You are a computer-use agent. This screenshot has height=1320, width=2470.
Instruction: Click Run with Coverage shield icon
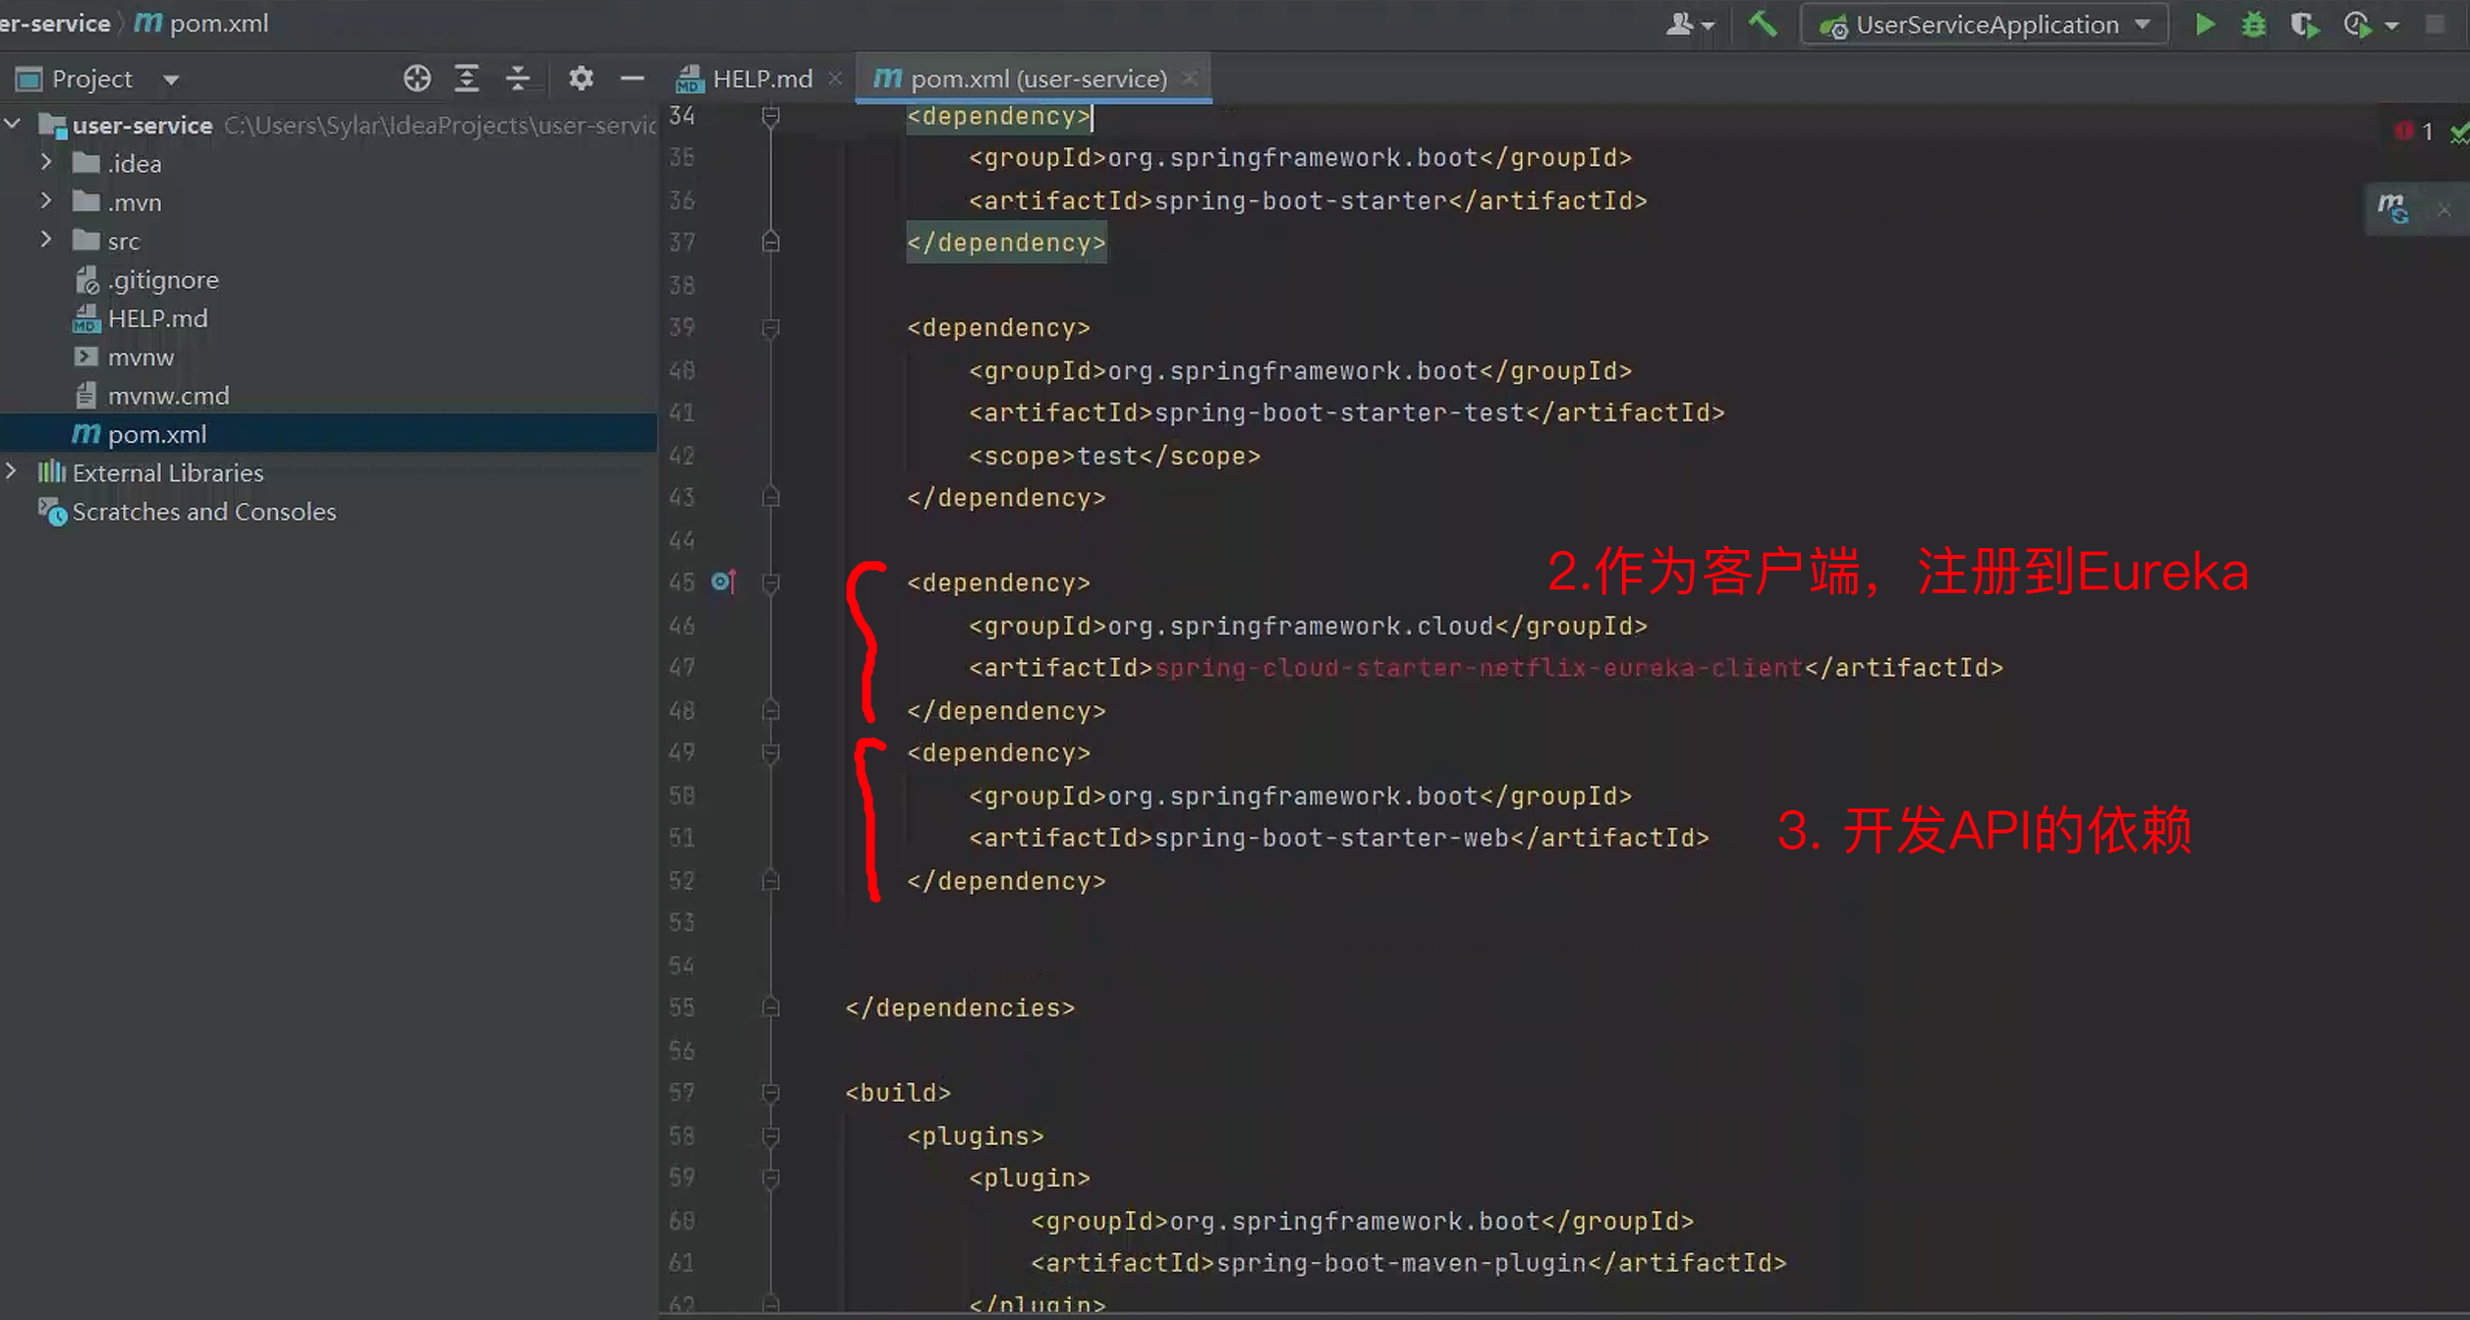[2304, 25]
